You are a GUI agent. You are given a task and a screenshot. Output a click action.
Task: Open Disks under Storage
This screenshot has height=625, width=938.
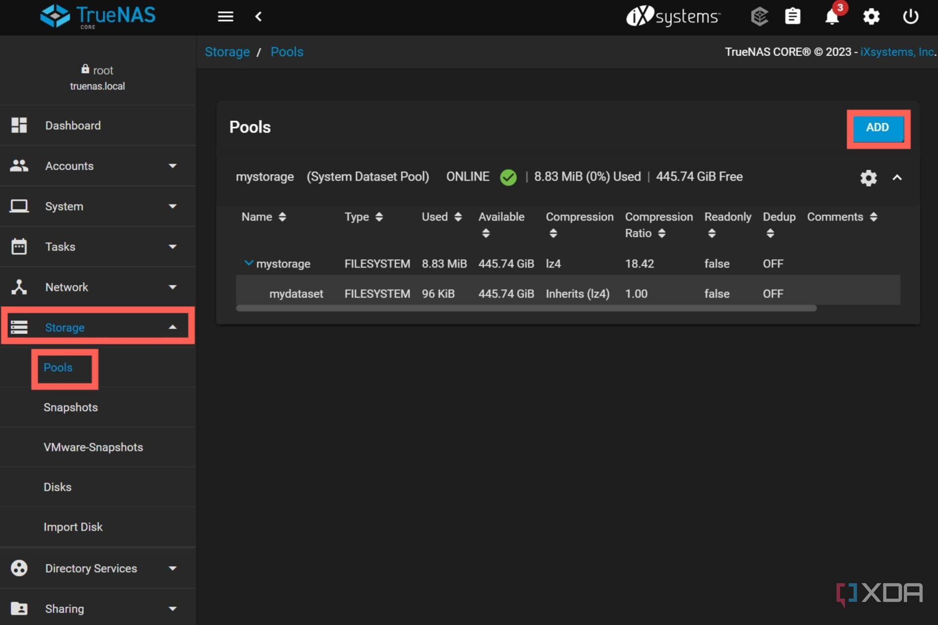(57, 487)
